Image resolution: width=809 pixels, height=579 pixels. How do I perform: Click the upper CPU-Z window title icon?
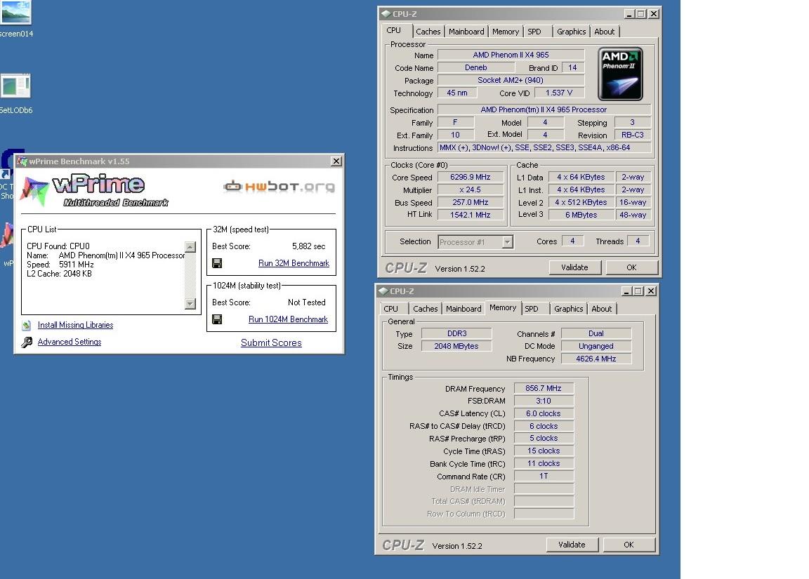pos(386,14)
